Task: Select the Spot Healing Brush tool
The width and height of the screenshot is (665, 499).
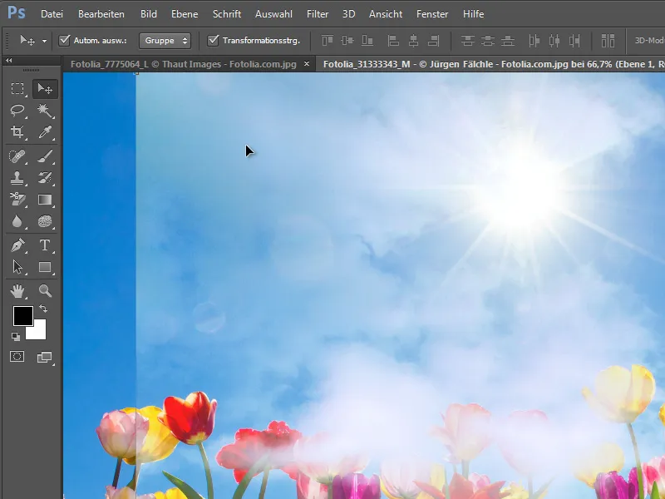Action: 17,156
